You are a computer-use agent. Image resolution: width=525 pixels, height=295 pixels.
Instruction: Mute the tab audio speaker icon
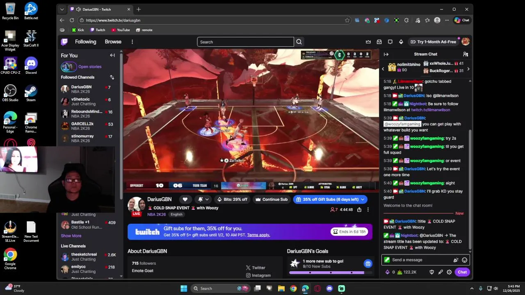pyautogui.click(x=78, y=9)
